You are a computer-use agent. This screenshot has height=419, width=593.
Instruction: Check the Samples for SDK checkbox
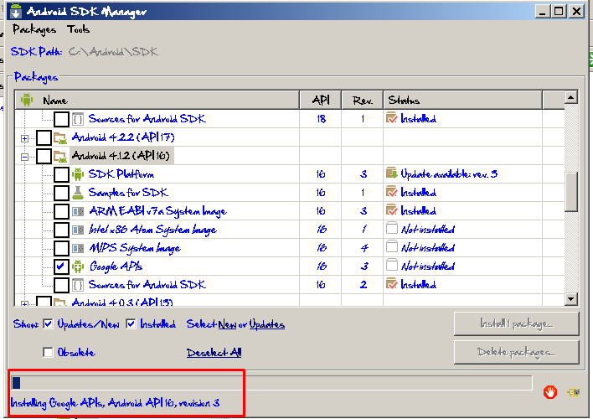pyautogui.click(x=61, y=193)
